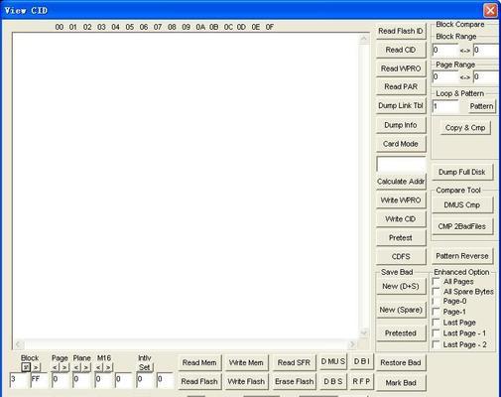Enable the All Pages checkbox
Screen dimensions: 501x397
click(437, 282)
